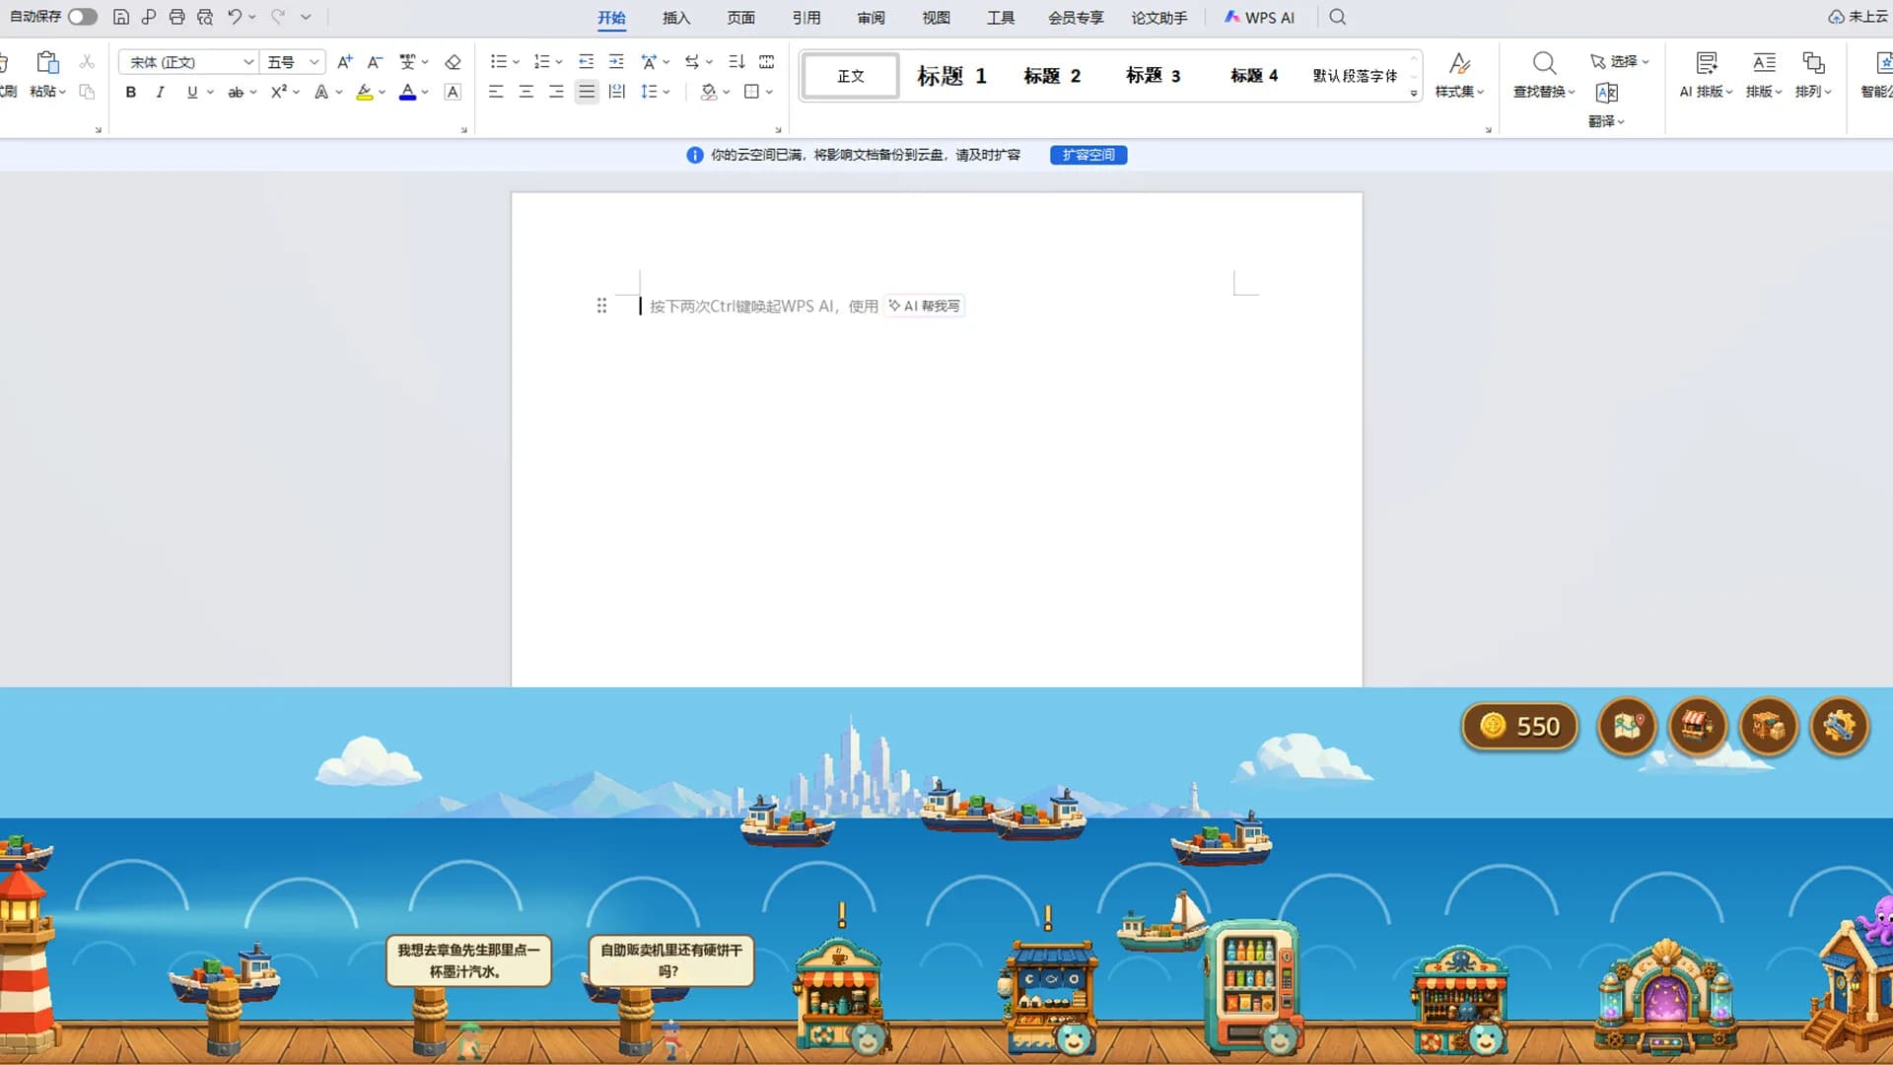Apply blue font color
Image resolution: width=1893 pixels, height=1065 pixels.
click(407, 92)
